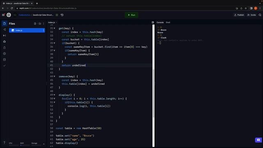
Task: Toggle the console pane layout icon
Action: coord(153,22)
